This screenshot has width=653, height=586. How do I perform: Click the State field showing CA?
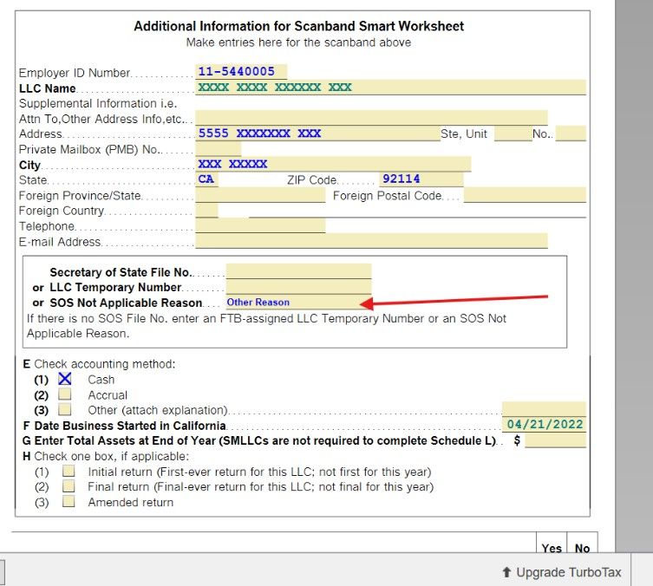point(206,179)
